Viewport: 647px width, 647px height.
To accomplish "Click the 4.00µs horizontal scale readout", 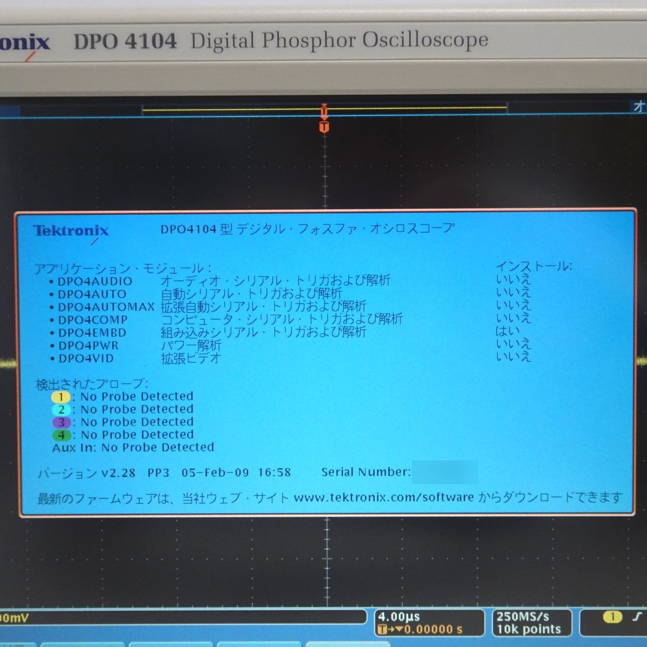I will pos(400,617).
